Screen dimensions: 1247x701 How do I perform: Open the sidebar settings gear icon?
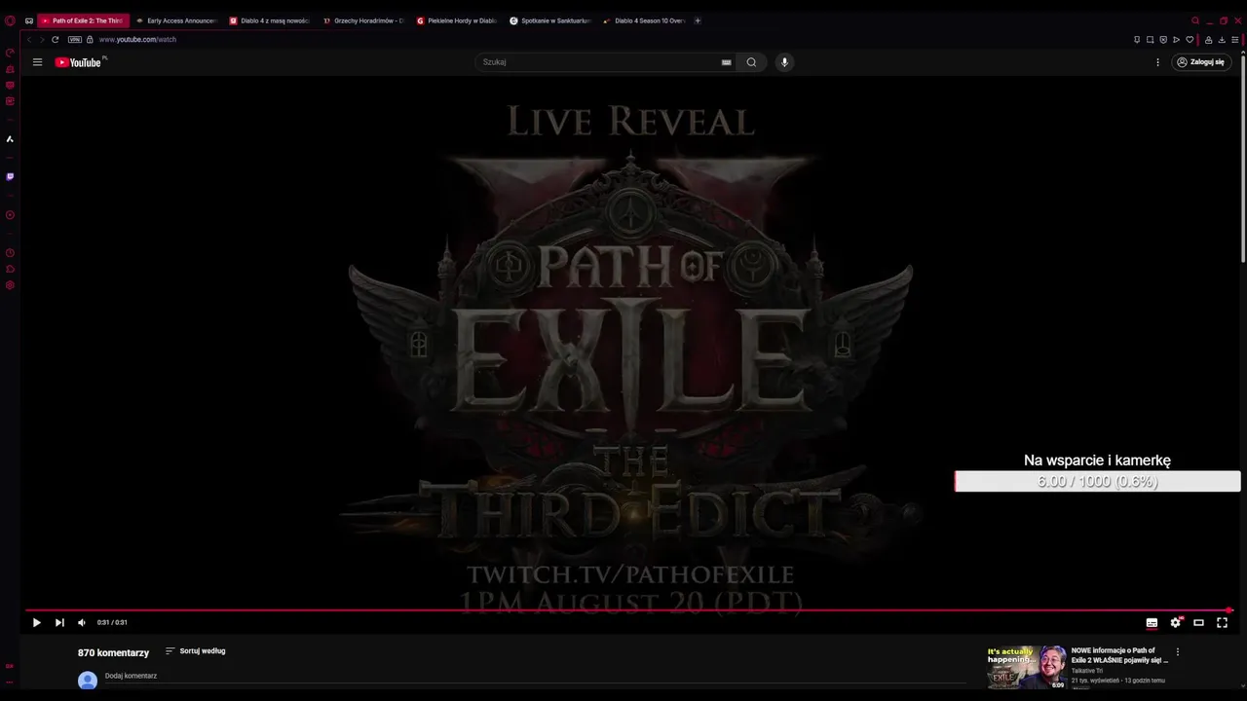10,285
